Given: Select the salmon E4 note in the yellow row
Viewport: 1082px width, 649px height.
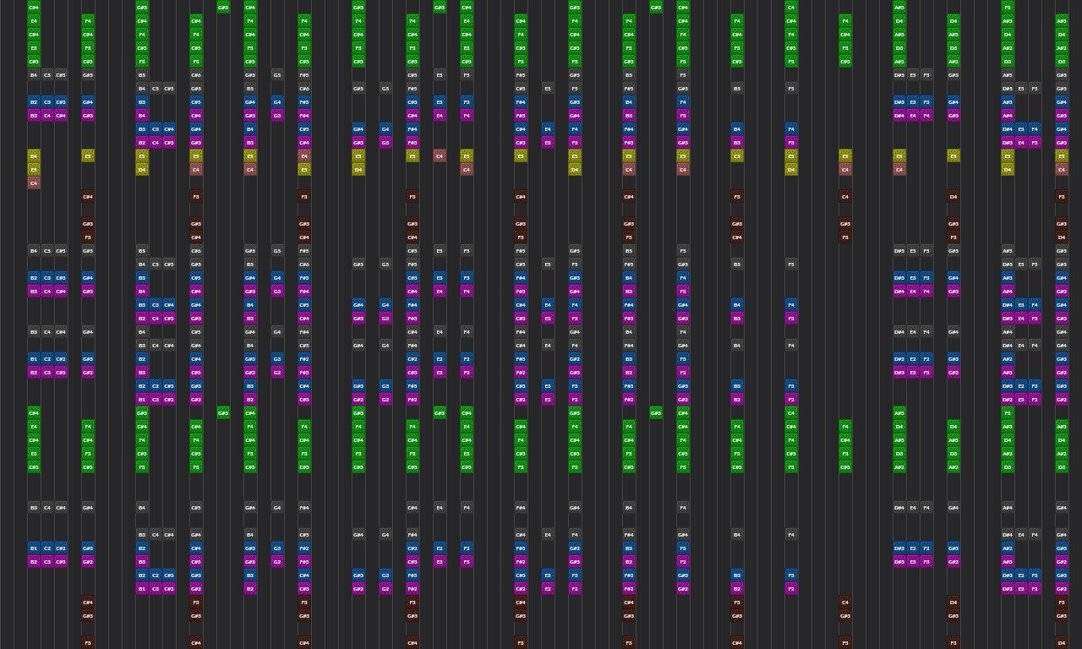Looking at the screenshot, I should pyautogui.click(x=304, y=155).
